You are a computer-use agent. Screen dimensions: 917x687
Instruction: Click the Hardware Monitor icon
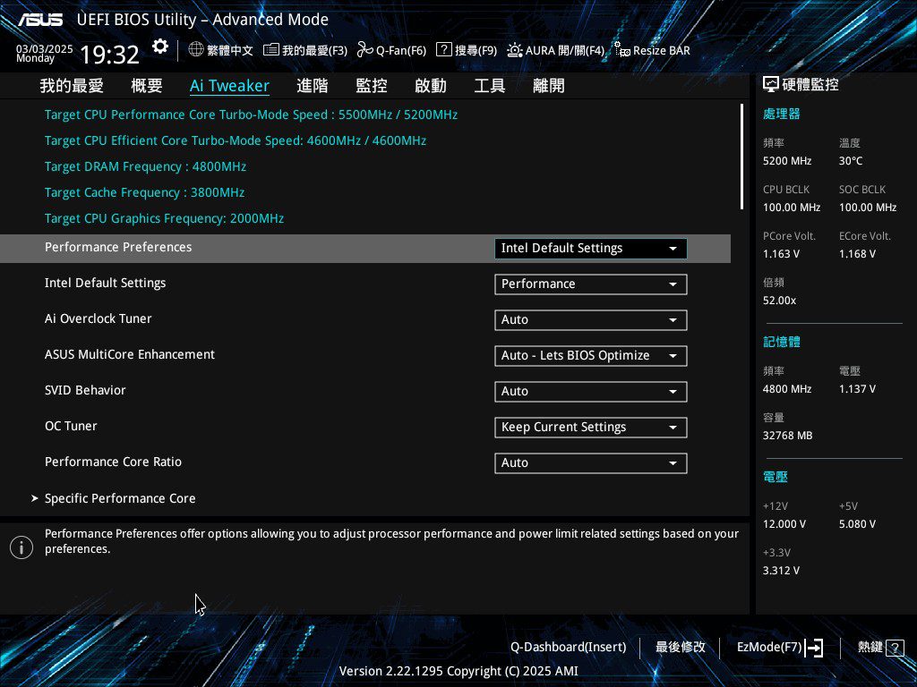[x=770, y=85]
